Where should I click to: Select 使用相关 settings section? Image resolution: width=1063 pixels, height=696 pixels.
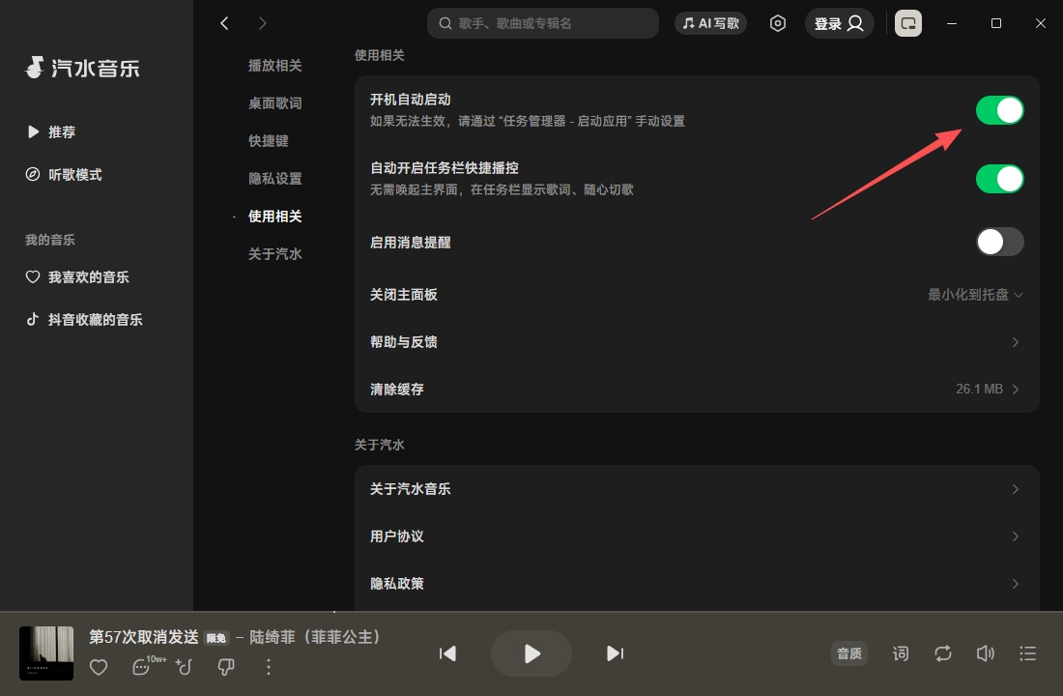(274, 216)
